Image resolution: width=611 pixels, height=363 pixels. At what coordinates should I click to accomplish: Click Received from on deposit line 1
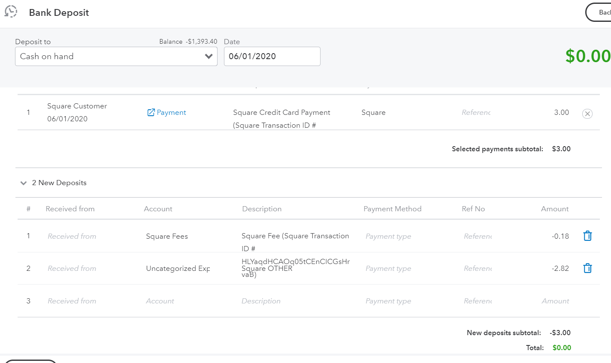(x=72, y=236)
